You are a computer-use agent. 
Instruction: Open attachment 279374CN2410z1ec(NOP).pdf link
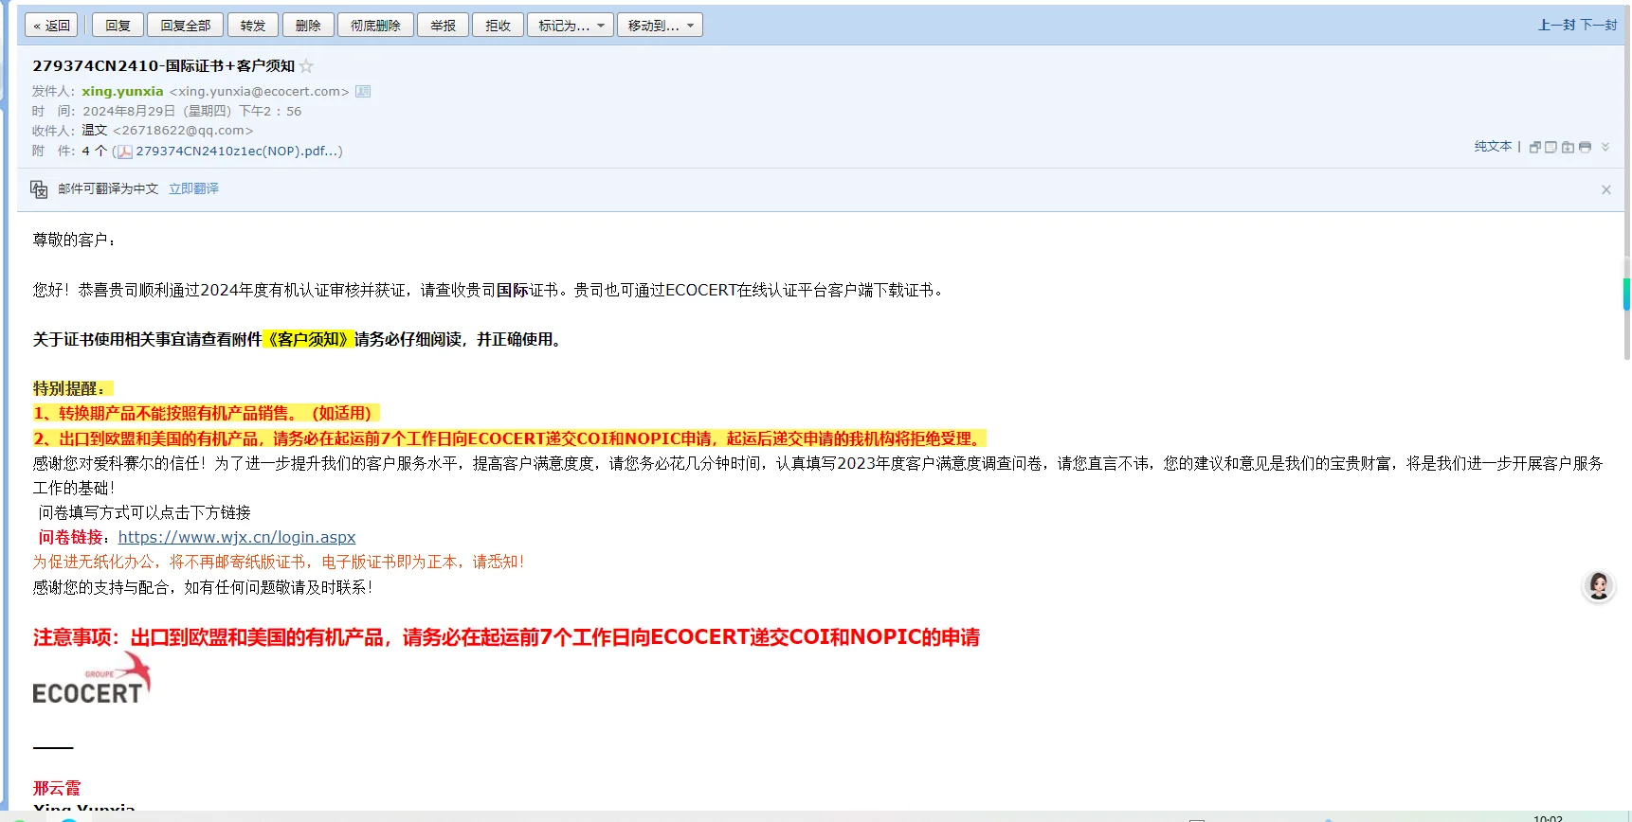point(239,152)
